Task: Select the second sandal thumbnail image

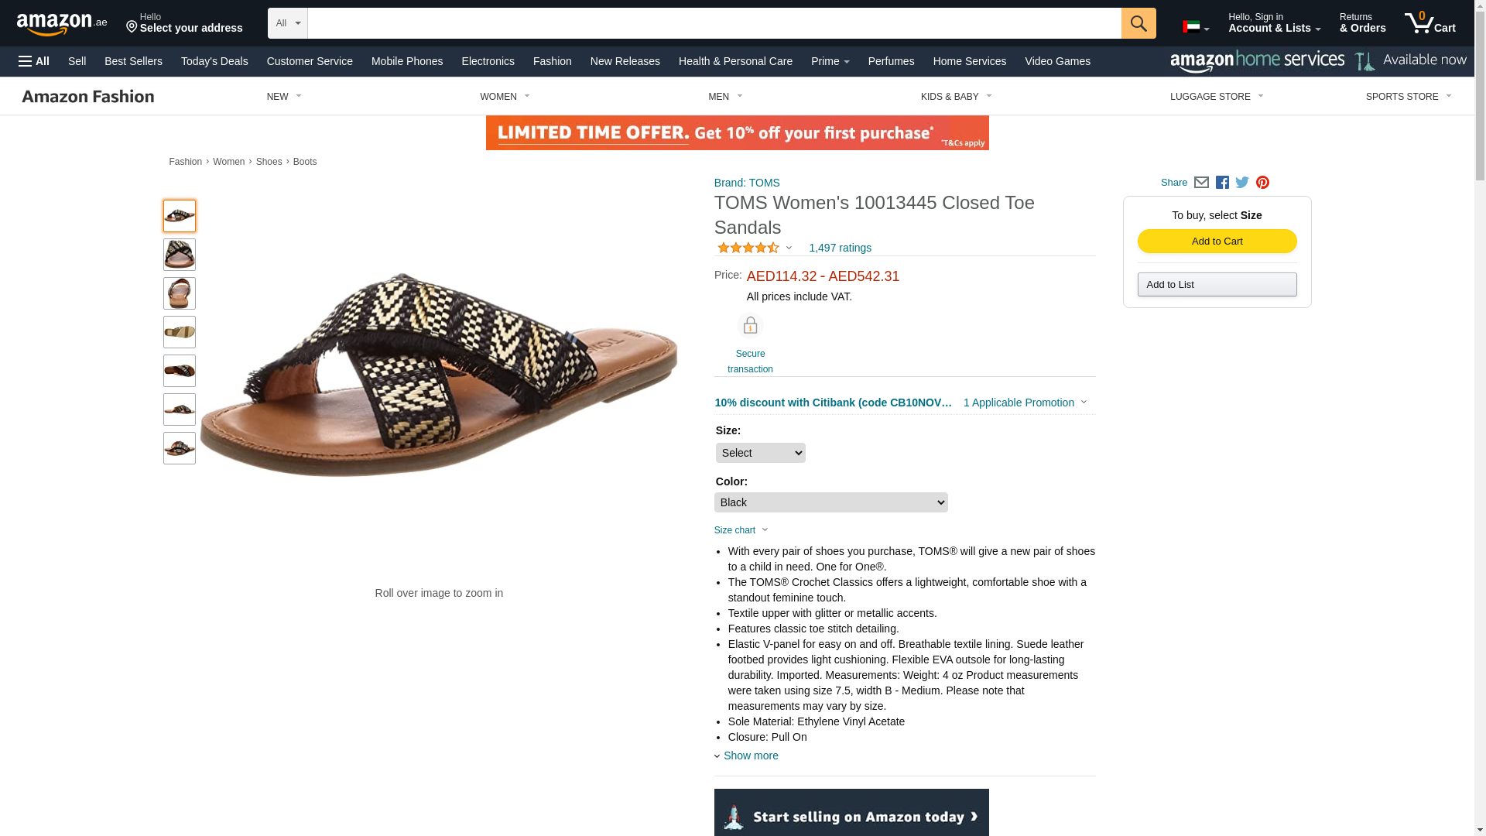Action: point(180,255)
